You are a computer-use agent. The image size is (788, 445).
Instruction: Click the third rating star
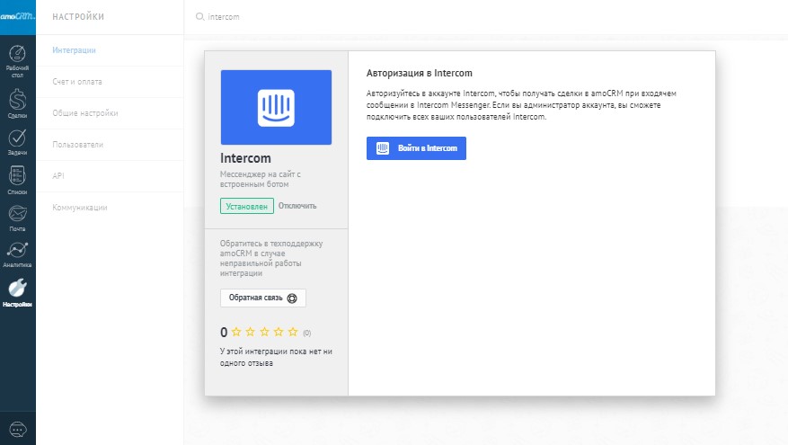tap(264, 332)
